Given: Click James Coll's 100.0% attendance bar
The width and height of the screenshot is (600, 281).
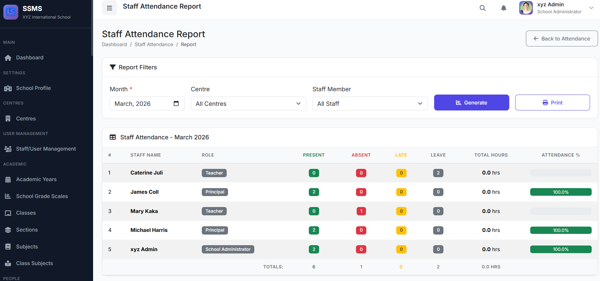Looking at the screenshot, I should (560, 192).
